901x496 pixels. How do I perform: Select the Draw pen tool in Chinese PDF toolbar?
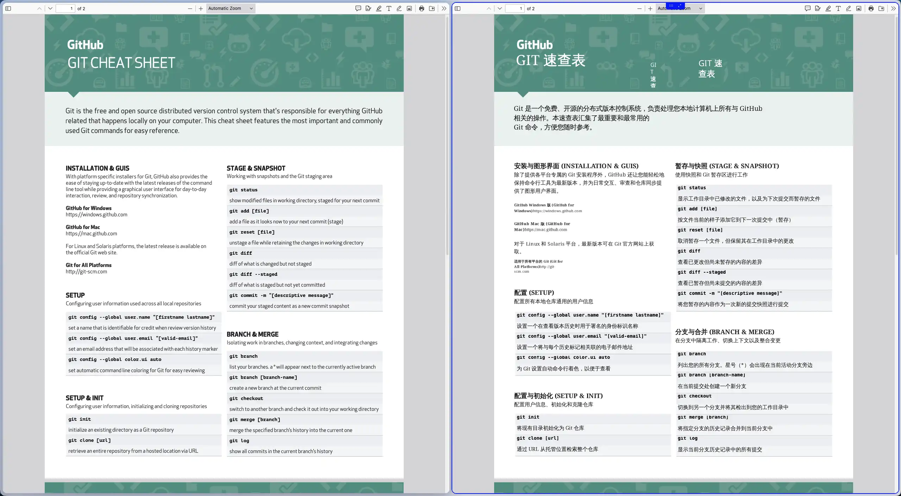coord(849,8)
